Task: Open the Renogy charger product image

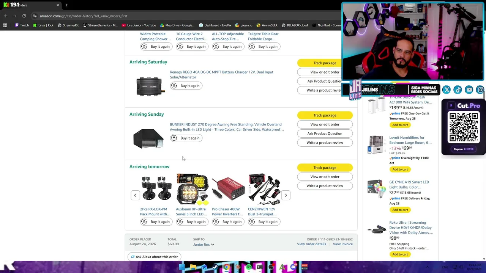Action: (151, 86)
